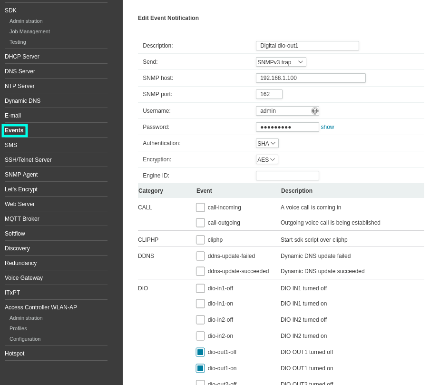
Task: Click the Category column header
Action: (x=151, y=191)
